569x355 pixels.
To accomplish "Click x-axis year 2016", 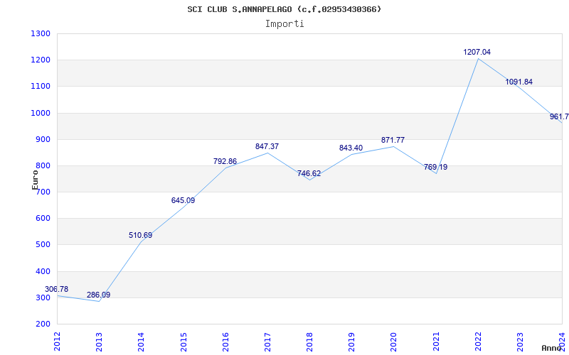I will click(225, 342).
